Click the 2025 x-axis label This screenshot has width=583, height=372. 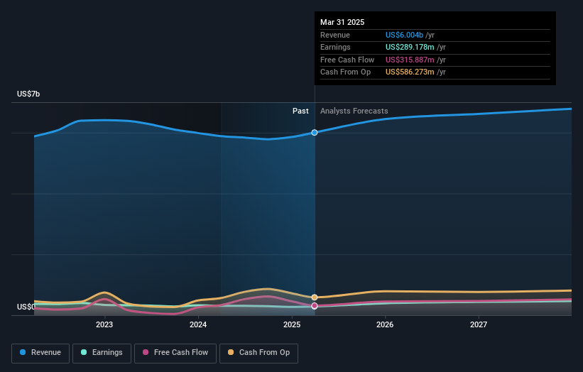292,325
